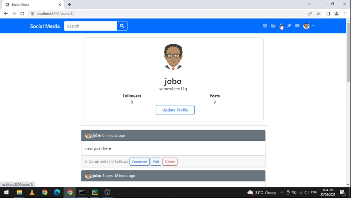The height and width of the screenshot is (198, 351).
Task: Open the globe explore icon in navbar
Action: (x=265, y=26)
